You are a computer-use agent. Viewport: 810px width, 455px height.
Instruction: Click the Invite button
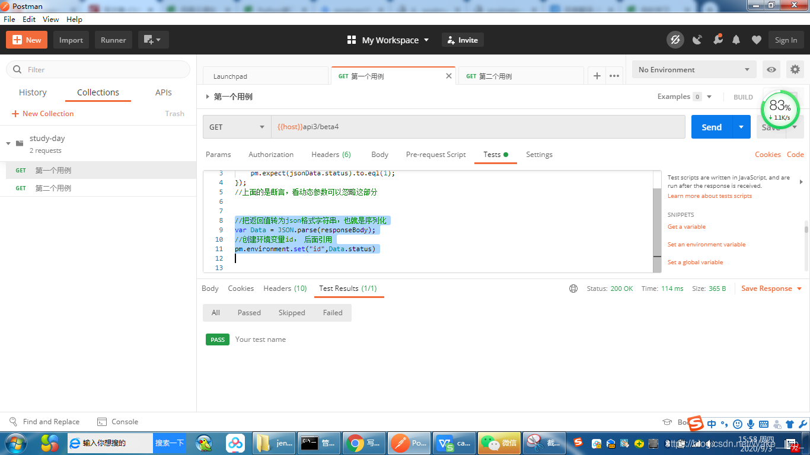pyautogui.click(x=463, y=40)
